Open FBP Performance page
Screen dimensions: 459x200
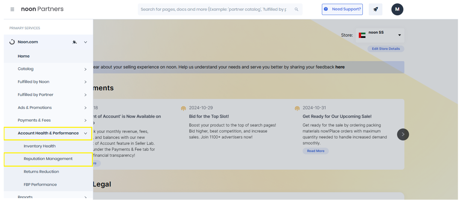pos(40,185)
